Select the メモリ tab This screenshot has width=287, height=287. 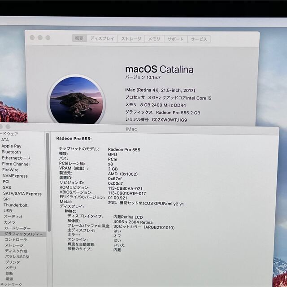tap(154, 39)
